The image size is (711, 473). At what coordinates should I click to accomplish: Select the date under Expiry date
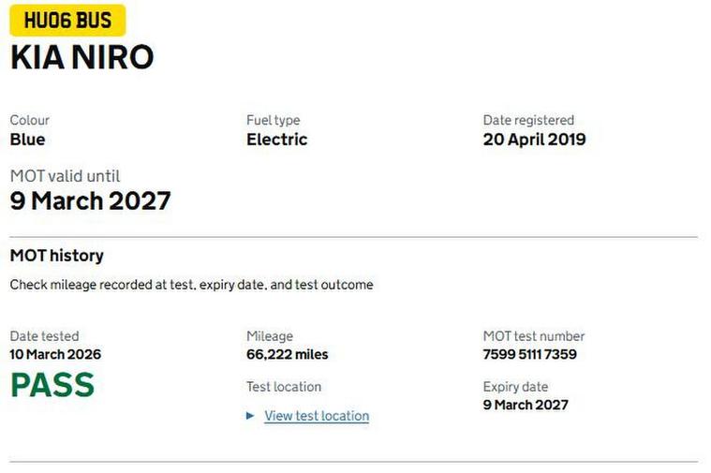526,406
